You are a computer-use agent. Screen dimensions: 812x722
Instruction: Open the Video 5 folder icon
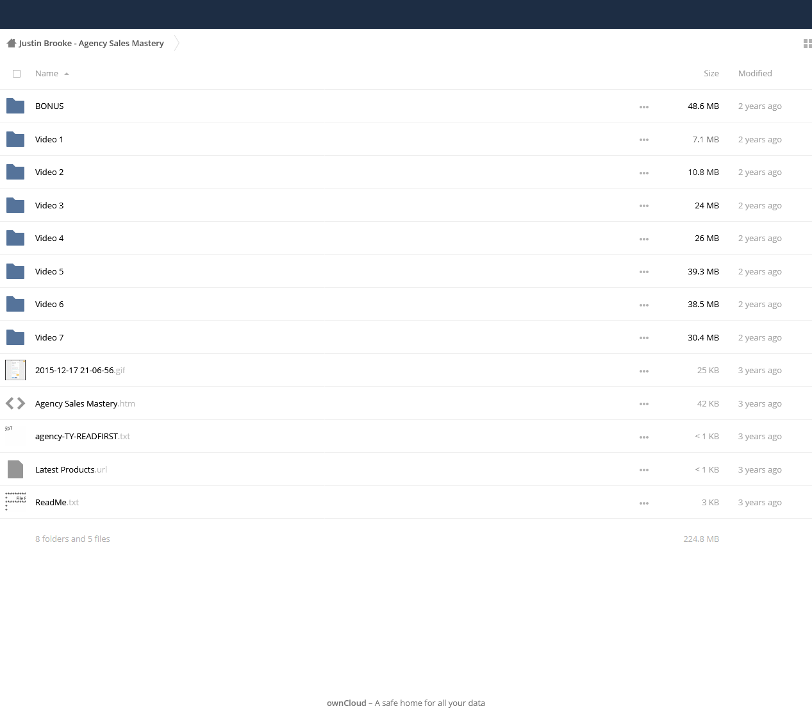coord(15,271)
